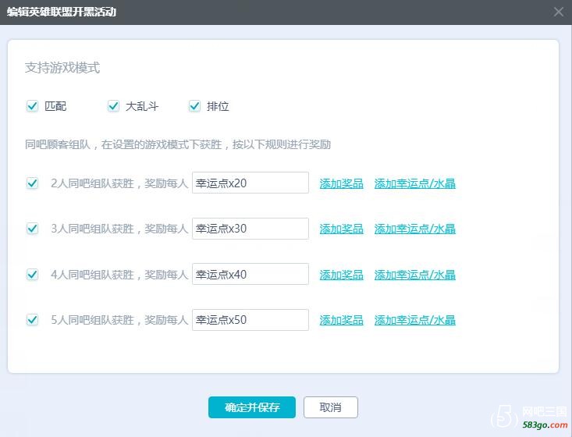Click the 2人同吧组队获胜，奖励每人 label

[119, 183]
